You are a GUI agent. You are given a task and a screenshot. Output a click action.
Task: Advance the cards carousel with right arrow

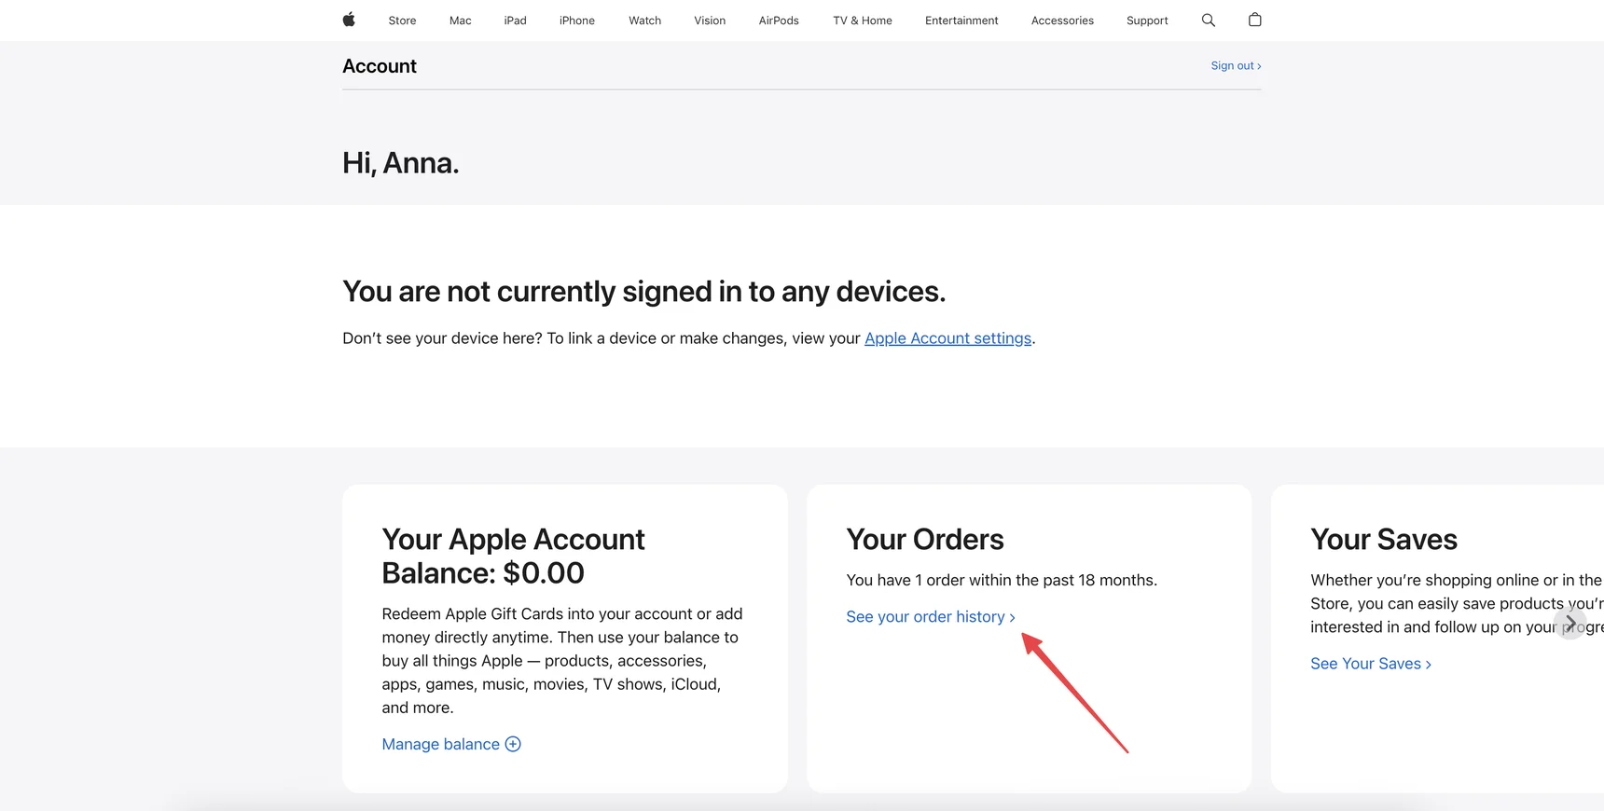(1570, 623)
